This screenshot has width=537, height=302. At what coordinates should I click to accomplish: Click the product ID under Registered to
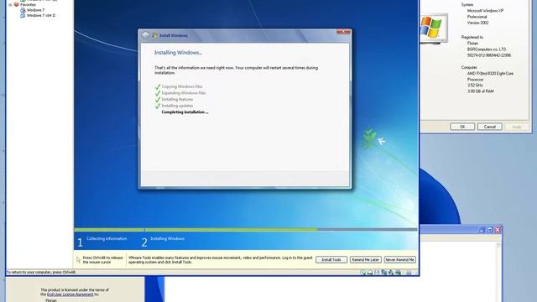(x=489, y=55)
